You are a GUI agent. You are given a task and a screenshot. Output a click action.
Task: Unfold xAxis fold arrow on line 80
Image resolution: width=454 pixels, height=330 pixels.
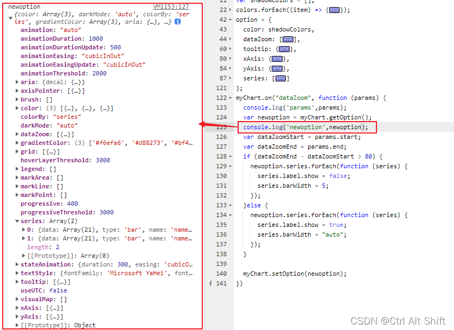pos(230,59)
